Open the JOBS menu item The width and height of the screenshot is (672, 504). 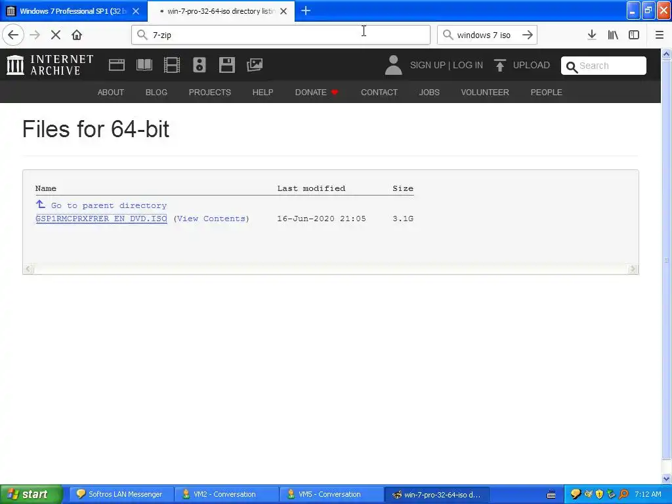click(429, 92)
